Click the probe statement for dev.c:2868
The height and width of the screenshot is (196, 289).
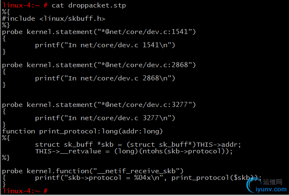(x=99, y=65)
